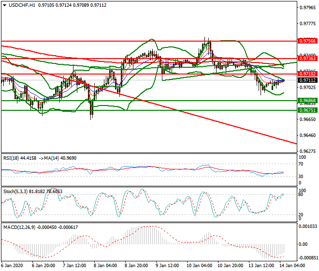Image resolution: width=319 pixels, height=271 pixels.
Task: Click the 0.97775 price scale value
Action: (x=308, y=24)
